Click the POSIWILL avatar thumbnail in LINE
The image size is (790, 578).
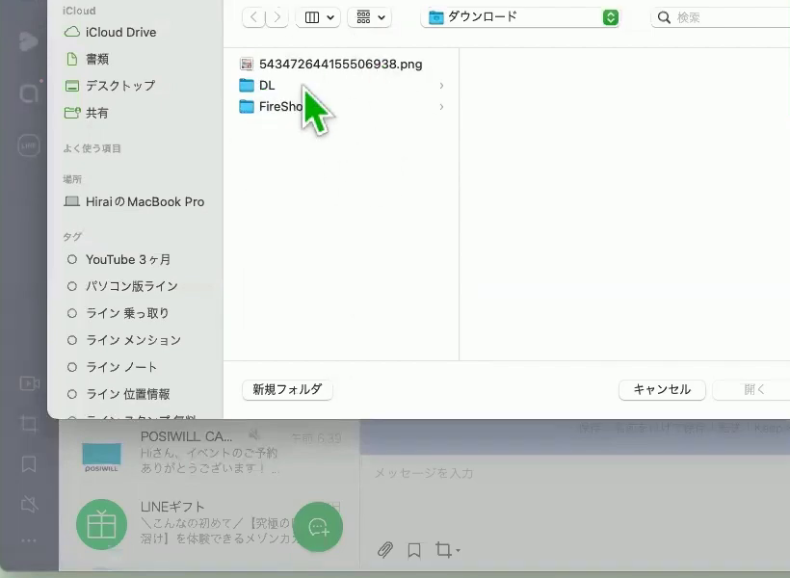pyautogui.click(x=102, y=457)
